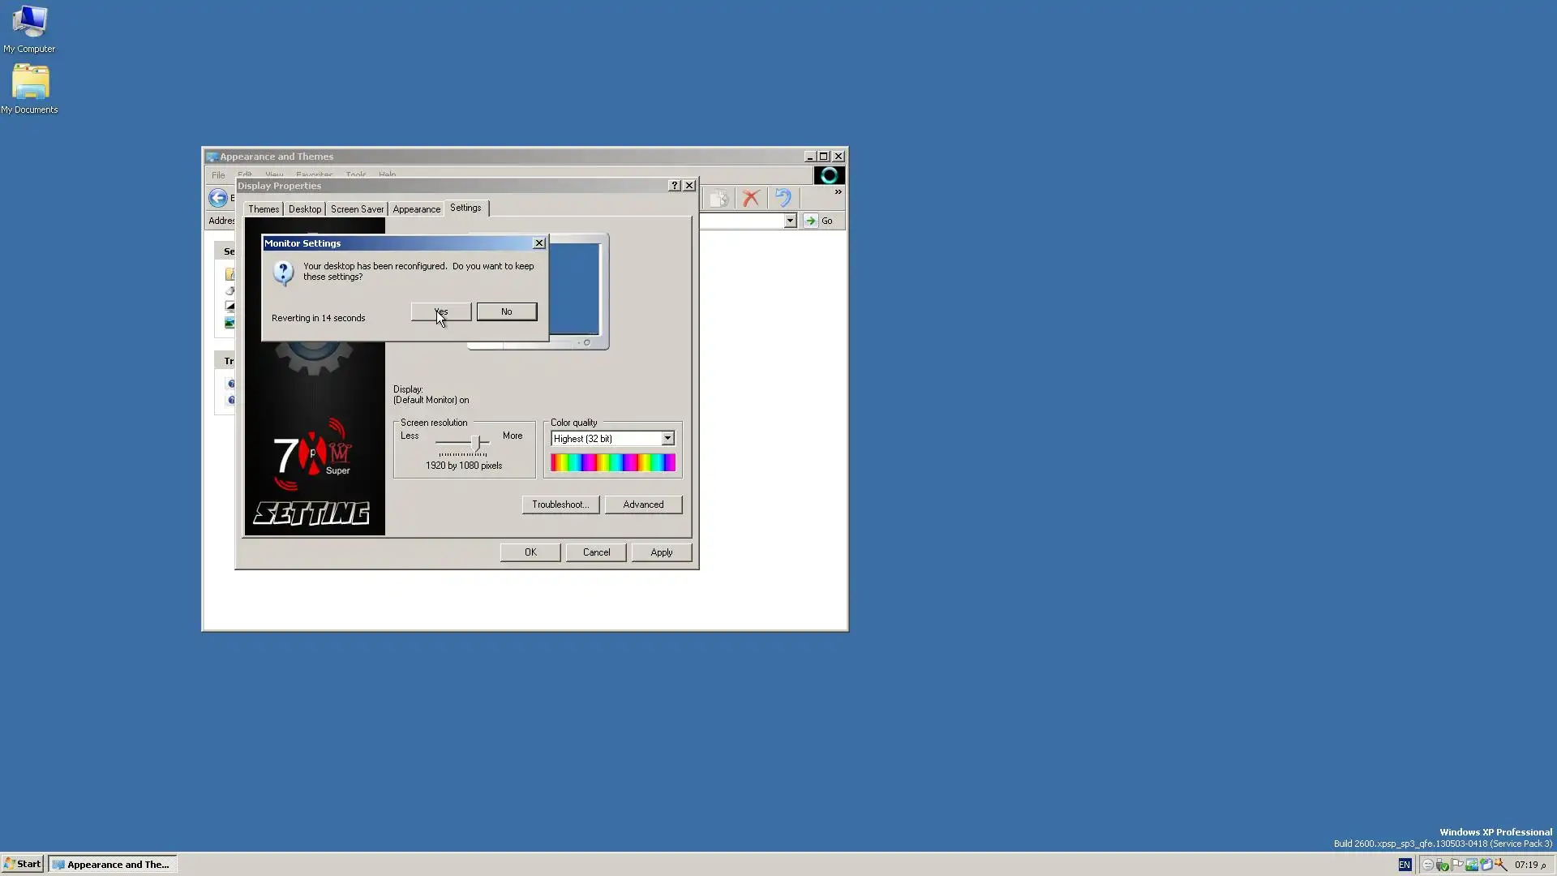Click the EN language indicator in taskbar
Viewport: 1557px width, 876px height.
1405,865
